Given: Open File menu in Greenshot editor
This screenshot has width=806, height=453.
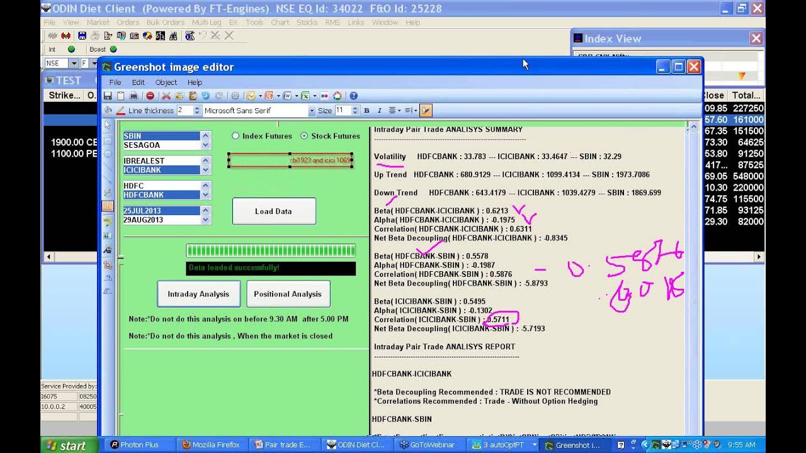Looking at the screenshot, I should point(115,82).
